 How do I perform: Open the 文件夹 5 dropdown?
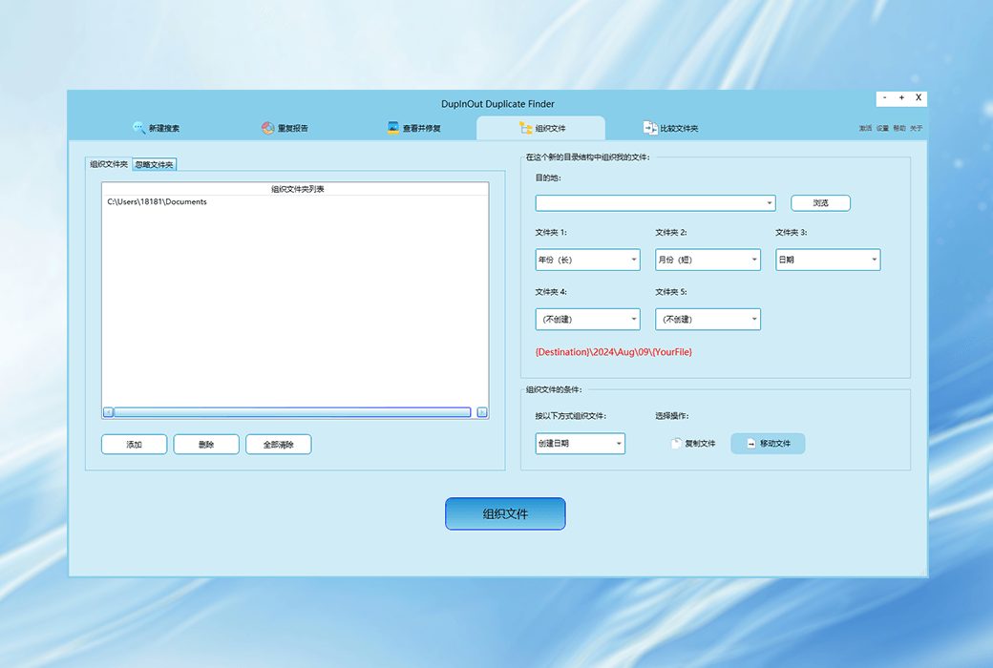708,319
